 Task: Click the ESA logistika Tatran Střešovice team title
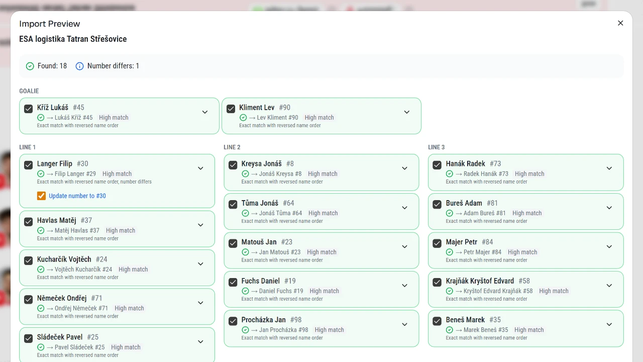click(x=73, y=39)
